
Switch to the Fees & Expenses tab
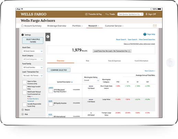(114, 61)
